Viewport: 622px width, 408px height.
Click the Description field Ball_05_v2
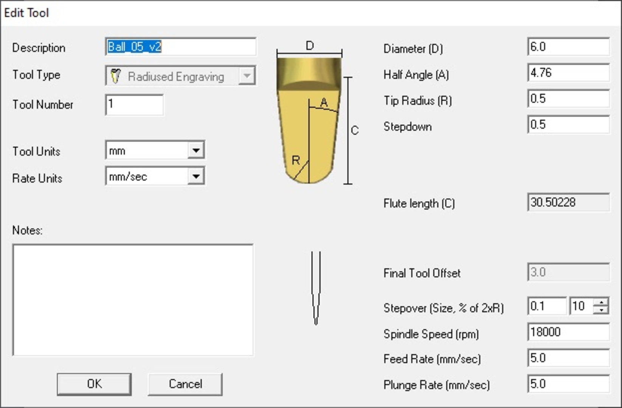click(x=181, y=47)
